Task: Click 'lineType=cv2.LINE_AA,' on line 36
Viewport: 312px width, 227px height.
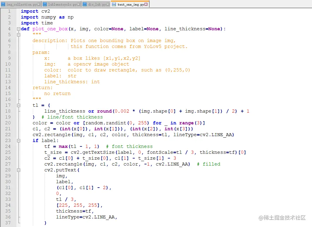Action: coord(87,217)
